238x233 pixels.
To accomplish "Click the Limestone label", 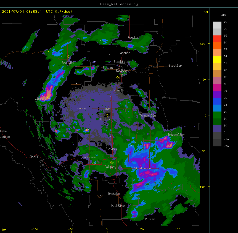I will (x=42, y=99).
